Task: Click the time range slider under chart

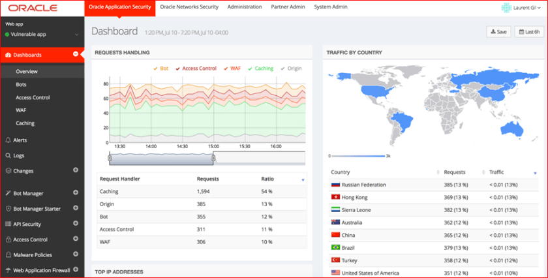Action: coord(160,158)
